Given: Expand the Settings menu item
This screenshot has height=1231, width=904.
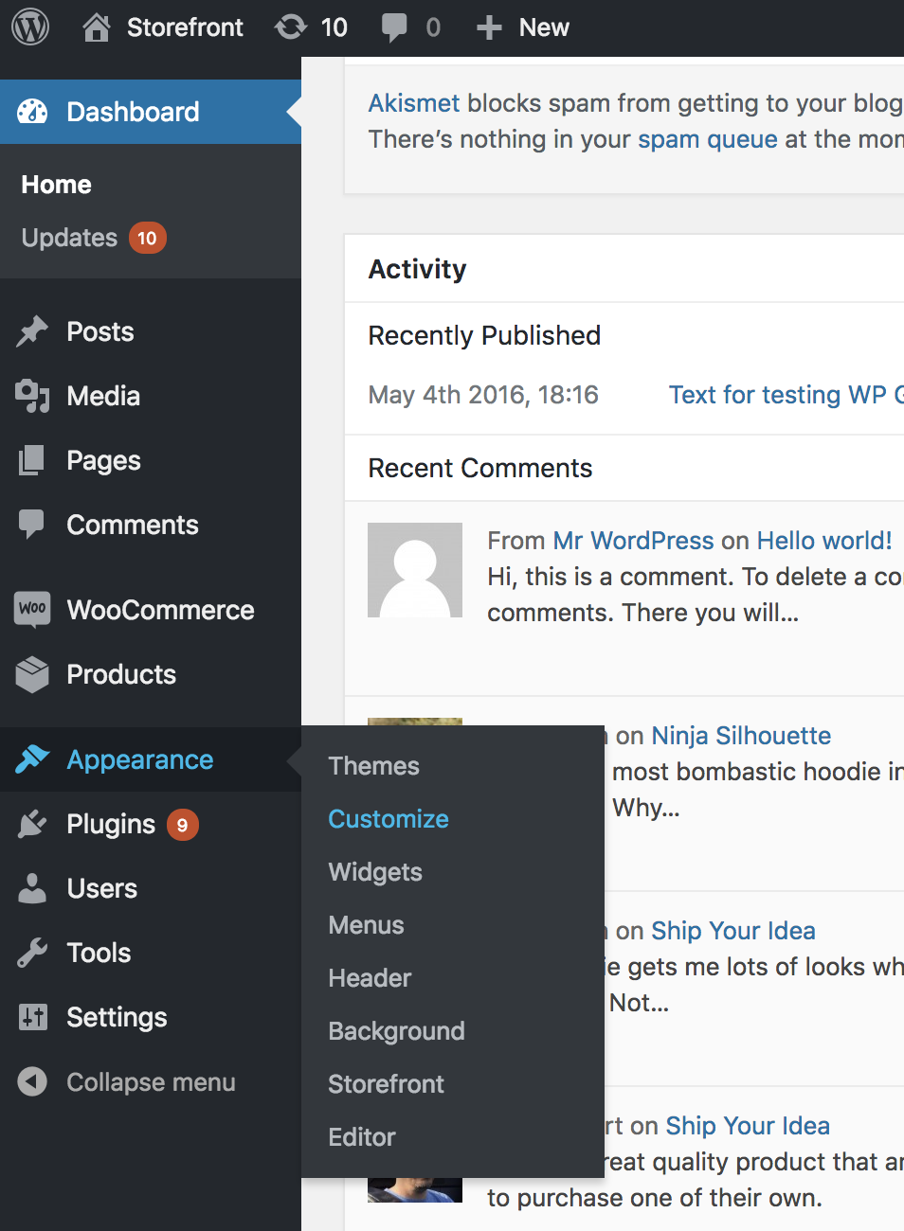Looking at the screenshot, I should (x=117, y=1017).
